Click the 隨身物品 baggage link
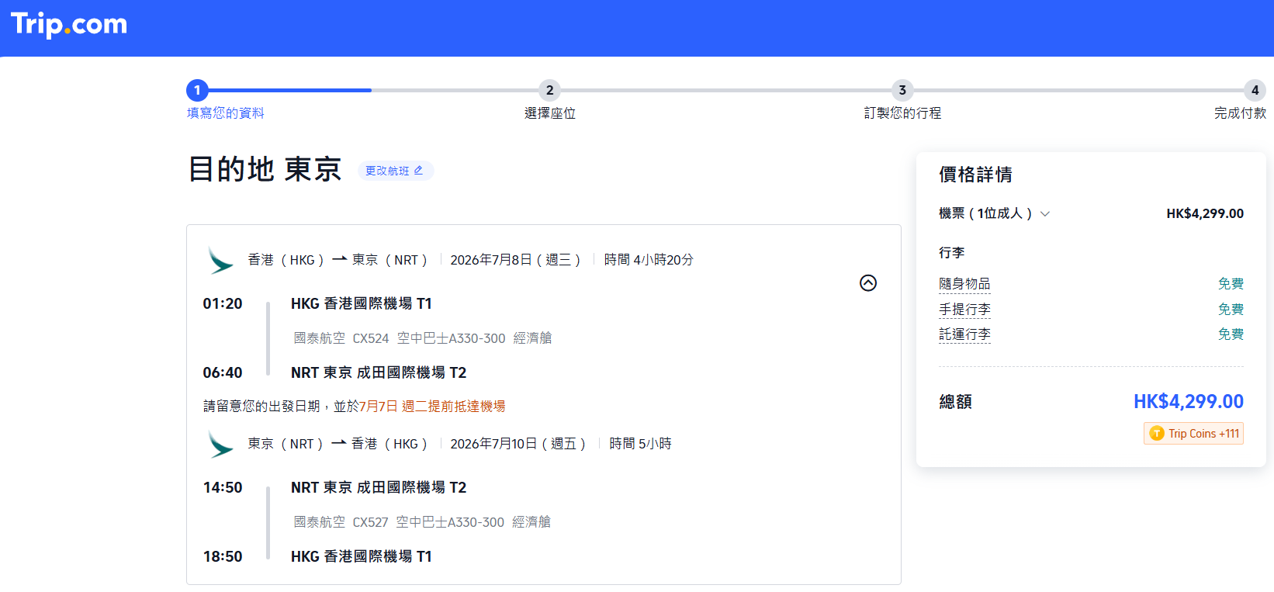Screen dimensions: 1274x592 point(964,284)
